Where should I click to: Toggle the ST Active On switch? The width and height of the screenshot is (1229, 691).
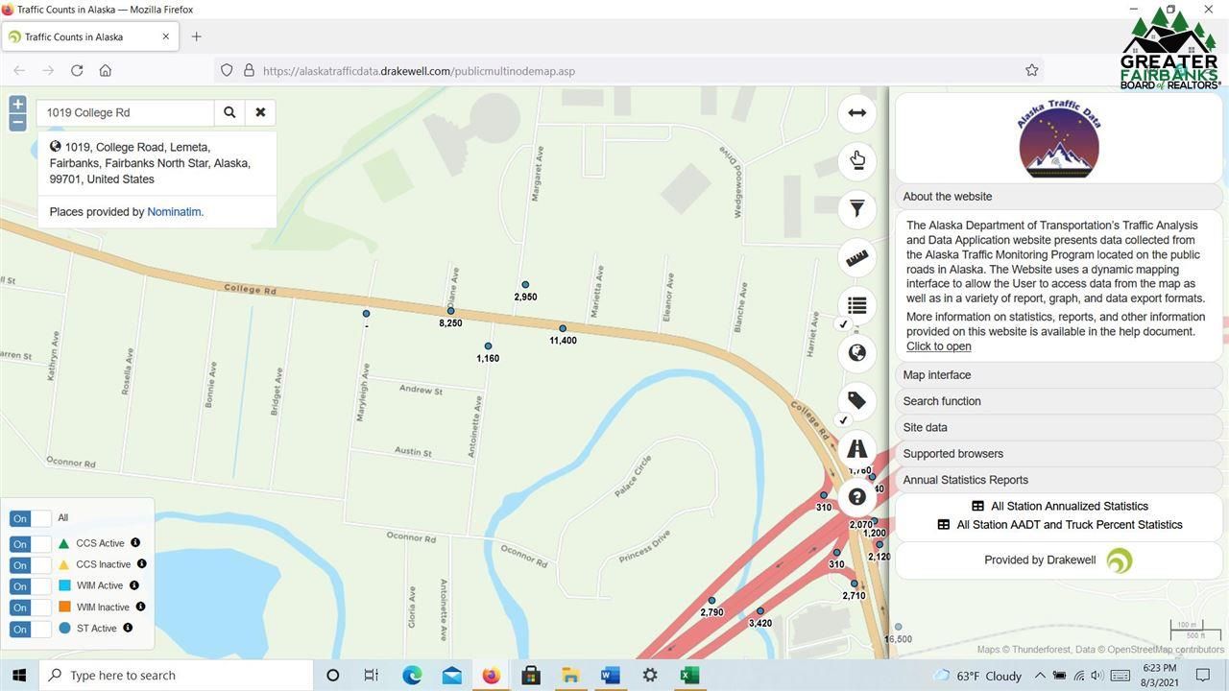29,629
